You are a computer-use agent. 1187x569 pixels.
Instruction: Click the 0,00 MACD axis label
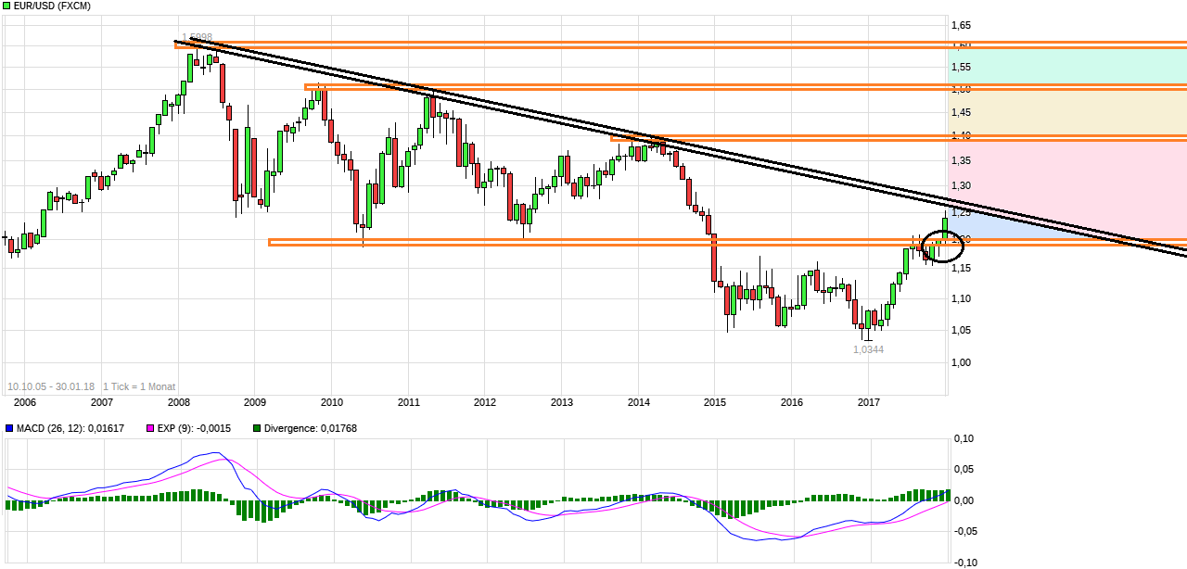coord(964,500)
